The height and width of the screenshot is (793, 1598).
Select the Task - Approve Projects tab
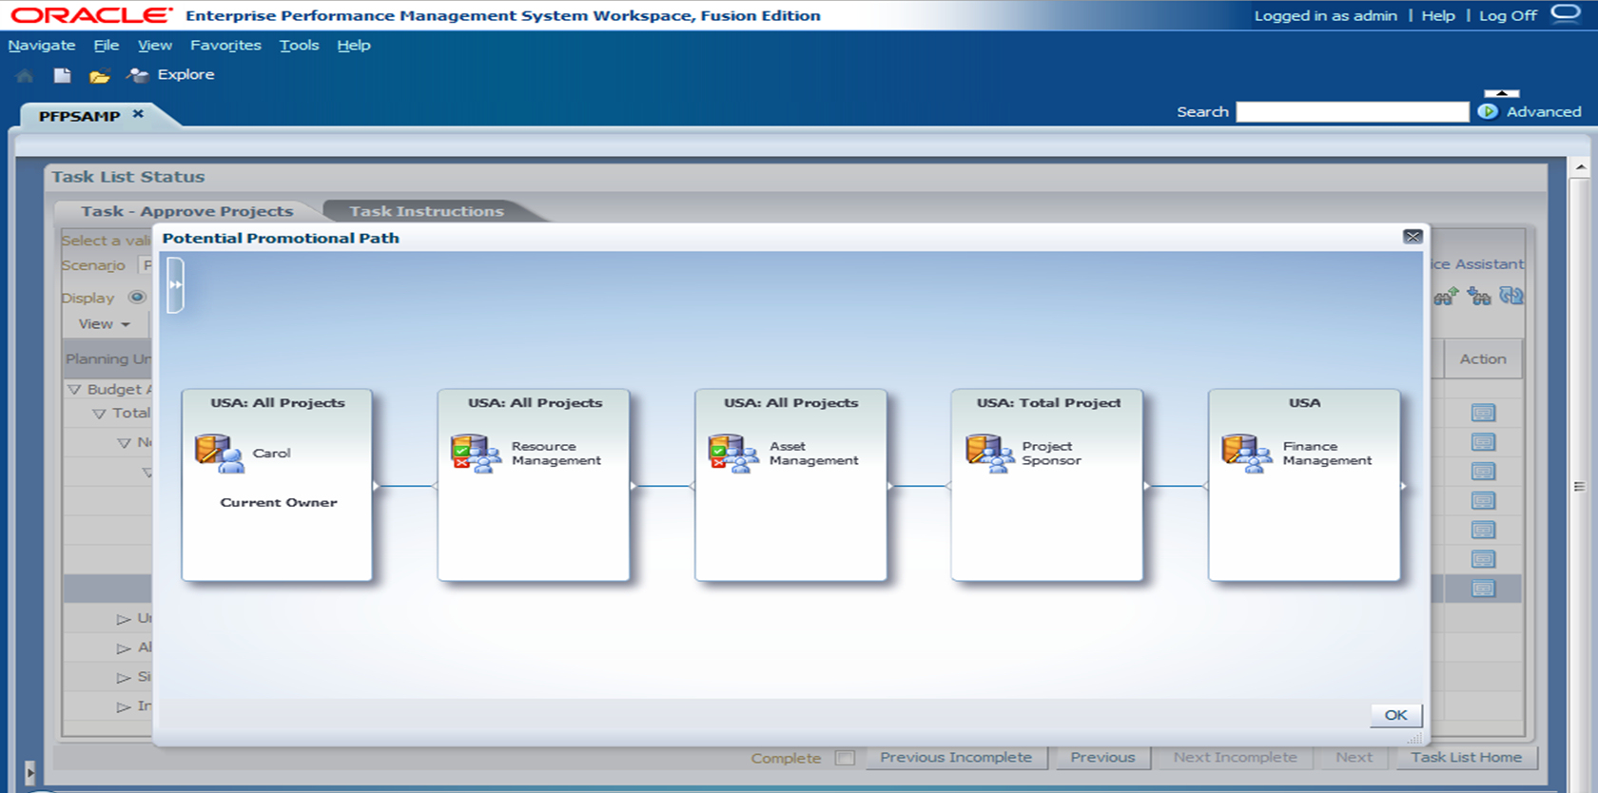186,211
